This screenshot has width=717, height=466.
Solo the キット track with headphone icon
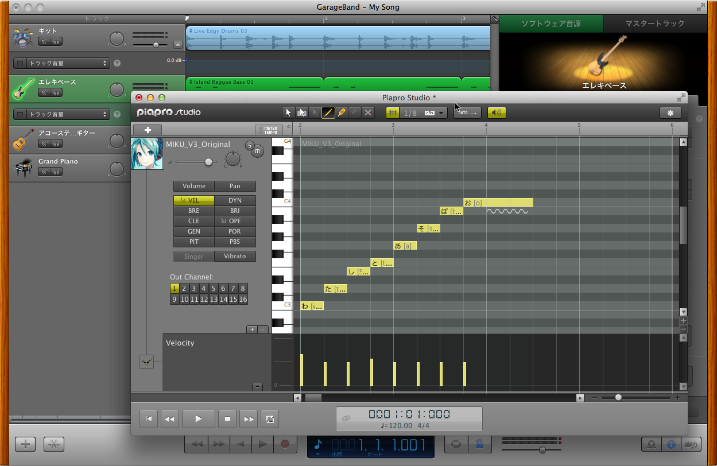click(x=56, y=41)
